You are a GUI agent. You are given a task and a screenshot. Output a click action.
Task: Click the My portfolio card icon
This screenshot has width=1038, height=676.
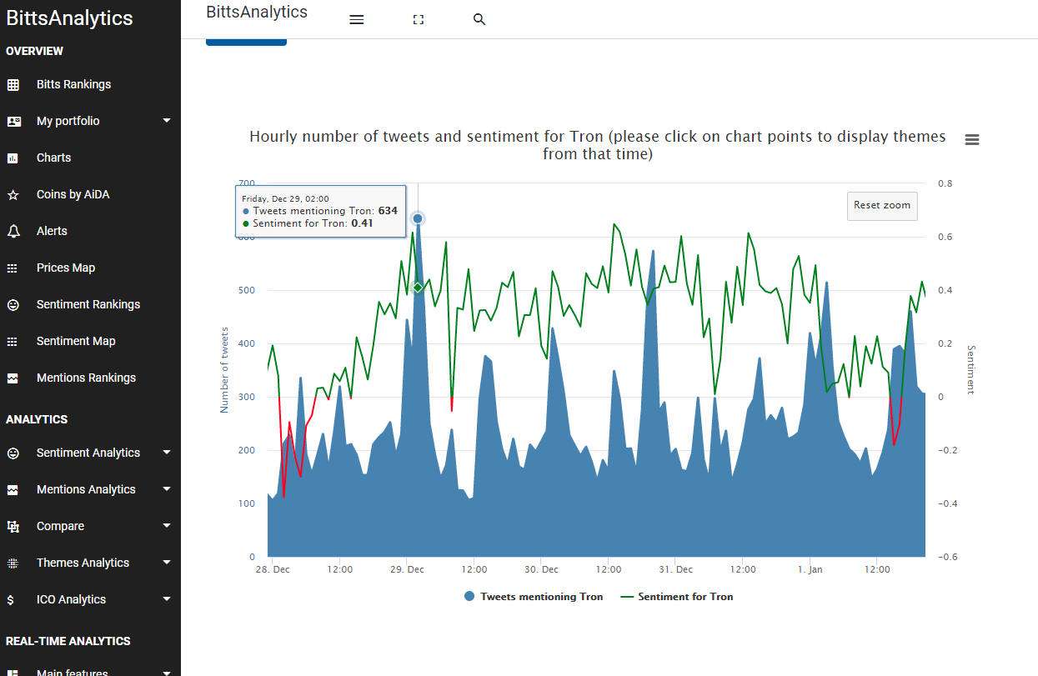click(x=13, y=121)
